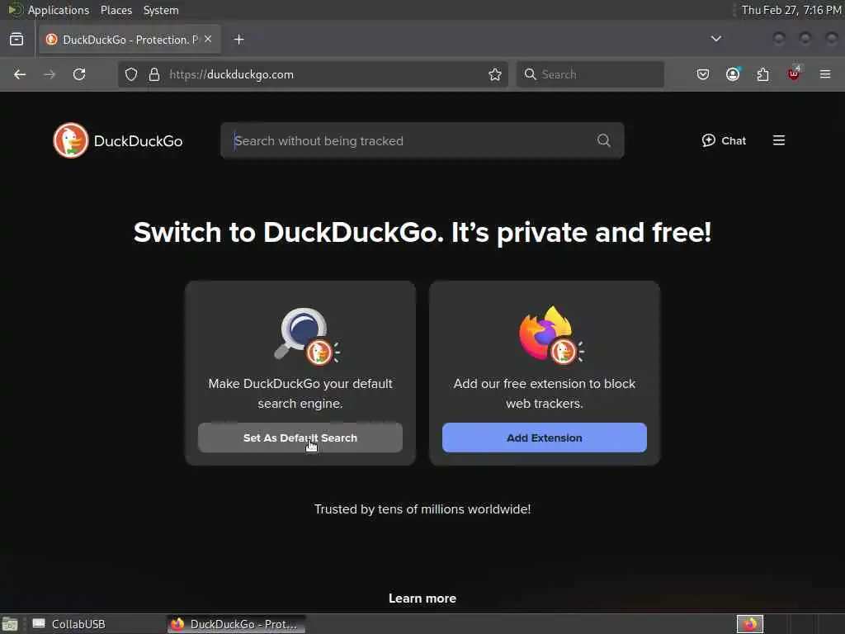Click 'Trusted by tens of millions worldwide!' text
This screenshot has height=634, width=845.
click(422, 509)
